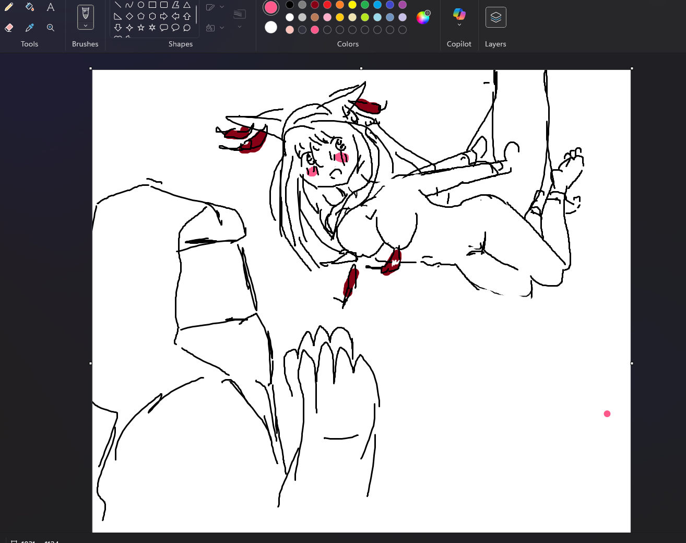Viewport: 686px width, 543px height.
Task: Choose the green color swatch
Action: pyautogui.click(x=365, y=5)
